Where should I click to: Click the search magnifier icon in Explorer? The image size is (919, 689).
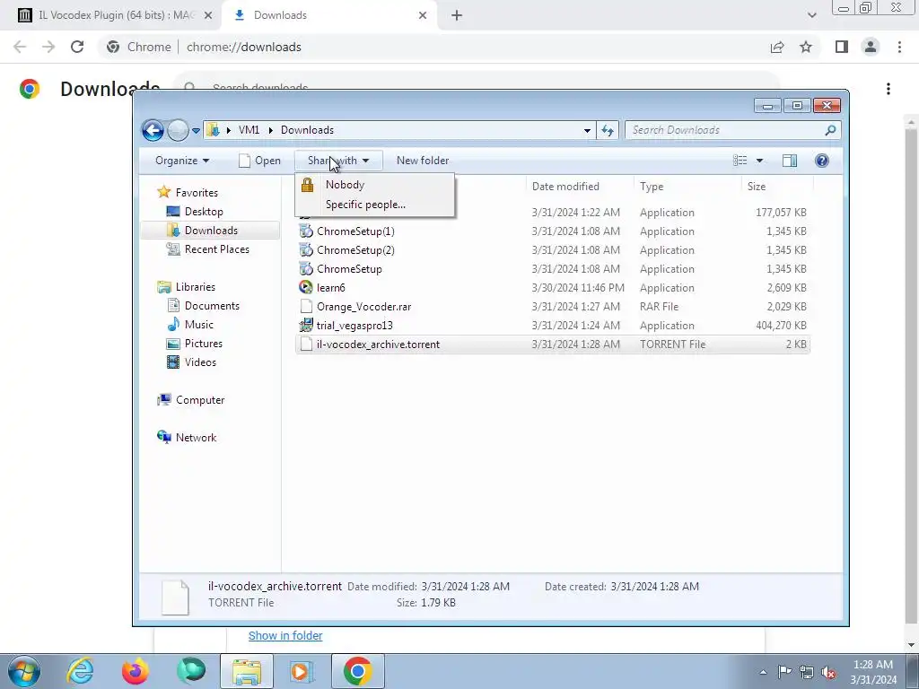click(x=830, y=130)
